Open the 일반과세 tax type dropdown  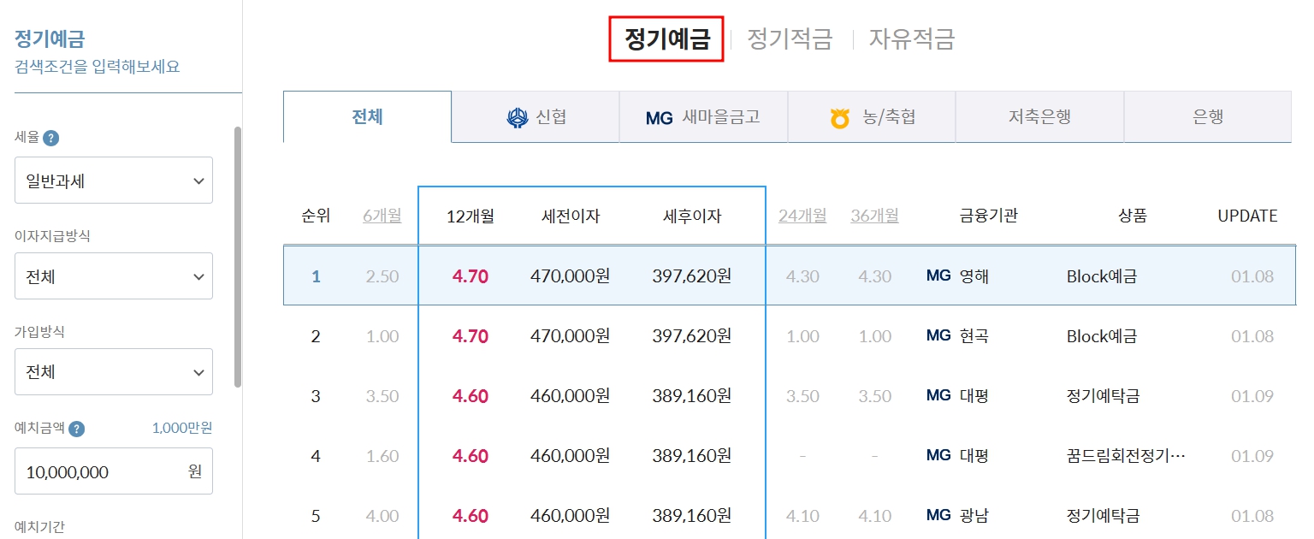pyautogui.click(x=113, y=180)
